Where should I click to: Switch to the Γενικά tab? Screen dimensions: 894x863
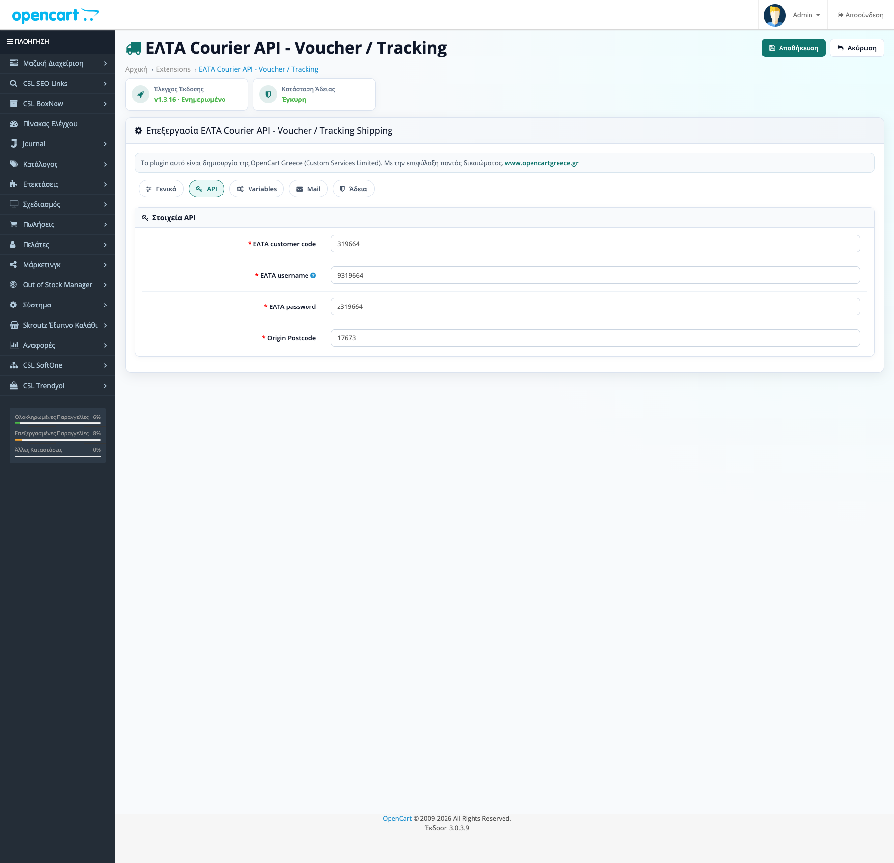tap(161, 189)
